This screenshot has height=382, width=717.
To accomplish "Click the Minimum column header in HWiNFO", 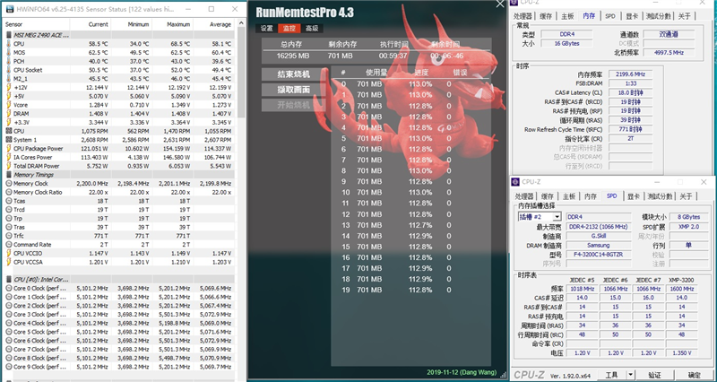I will [131, 24].
